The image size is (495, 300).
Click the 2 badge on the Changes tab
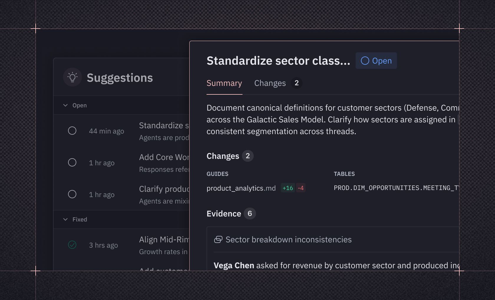click(296, 83)
